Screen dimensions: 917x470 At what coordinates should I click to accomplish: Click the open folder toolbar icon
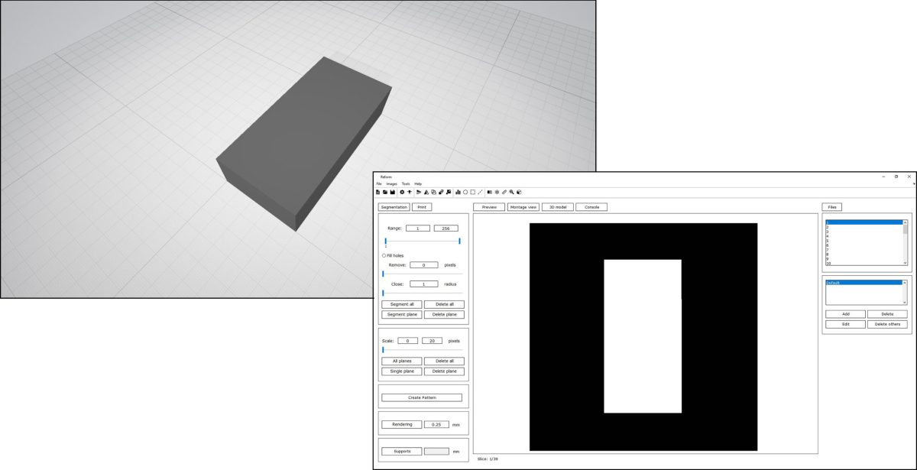[384, 192]
